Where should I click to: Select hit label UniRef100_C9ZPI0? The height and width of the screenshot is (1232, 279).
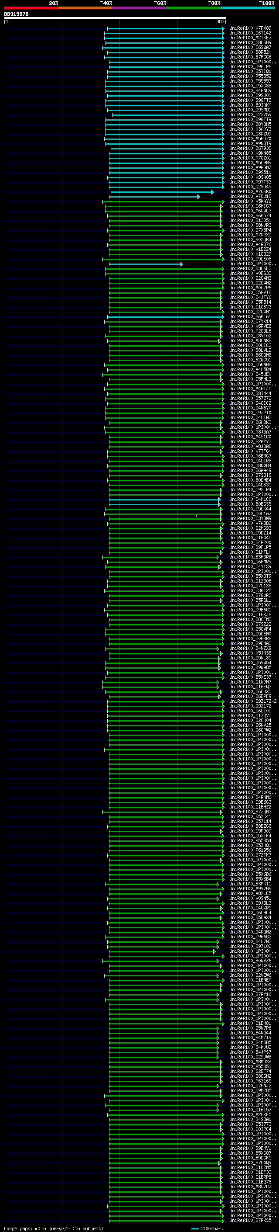coord(250,413)
